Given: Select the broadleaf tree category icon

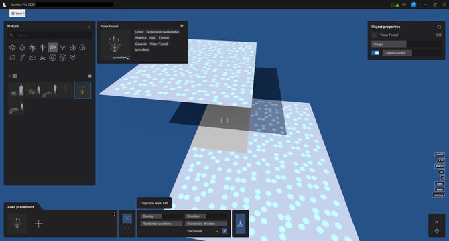Looking at the screenshot, I should tap(12, 48).
